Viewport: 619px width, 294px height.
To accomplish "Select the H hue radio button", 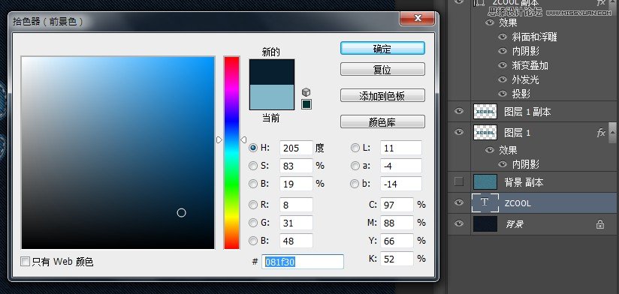I will point(253,148).
